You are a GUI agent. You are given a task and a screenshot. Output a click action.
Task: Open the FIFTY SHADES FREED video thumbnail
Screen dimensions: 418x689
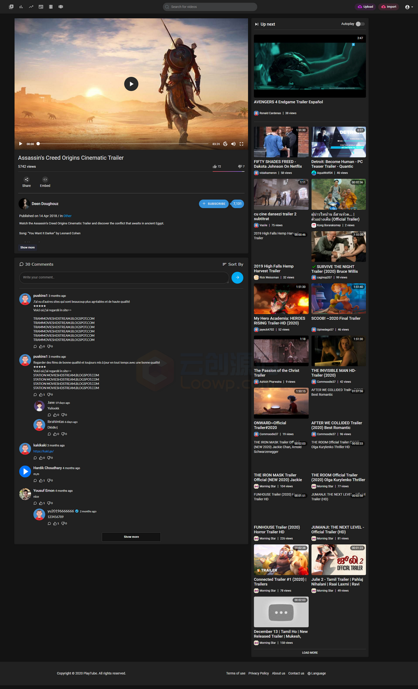pyautogui.click(x=281, y=142)
